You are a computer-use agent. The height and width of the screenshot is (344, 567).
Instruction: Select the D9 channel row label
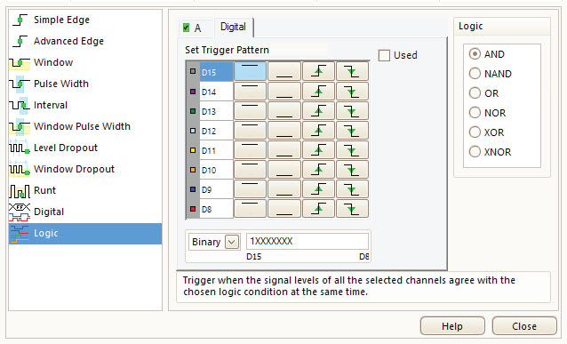[x=216, y=189]
